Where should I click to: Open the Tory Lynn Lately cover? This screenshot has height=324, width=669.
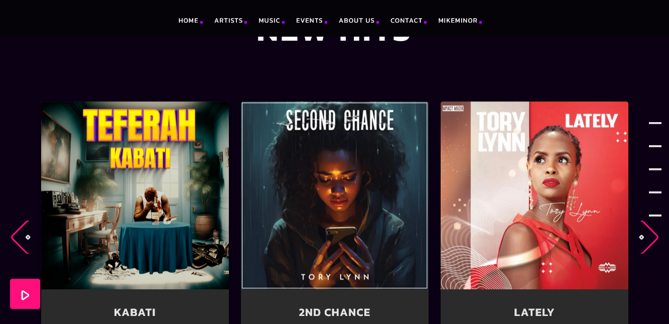(534, 195)
